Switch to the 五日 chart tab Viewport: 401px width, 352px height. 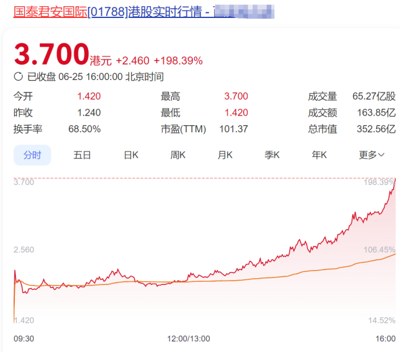82,155
